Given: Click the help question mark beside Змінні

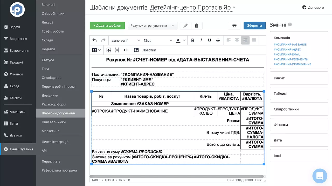Looking at the screenshot, I should pyautogui.click(x=290, y=25).
